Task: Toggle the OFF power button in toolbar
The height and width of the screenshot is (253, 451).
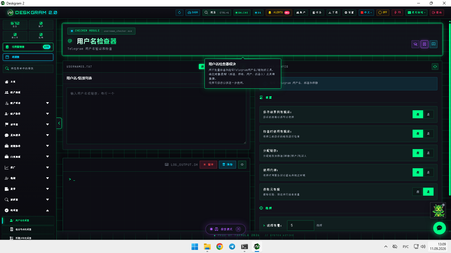Action: pos(383,12)
